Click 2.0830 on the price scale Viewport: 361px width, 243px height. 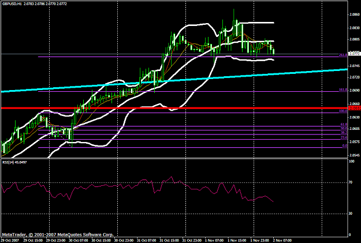[355, 28]
